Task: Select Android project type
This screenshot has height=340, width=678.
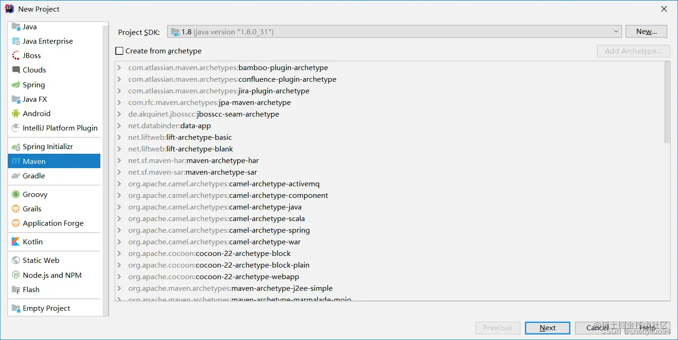Action: click(x=54, y=113)
